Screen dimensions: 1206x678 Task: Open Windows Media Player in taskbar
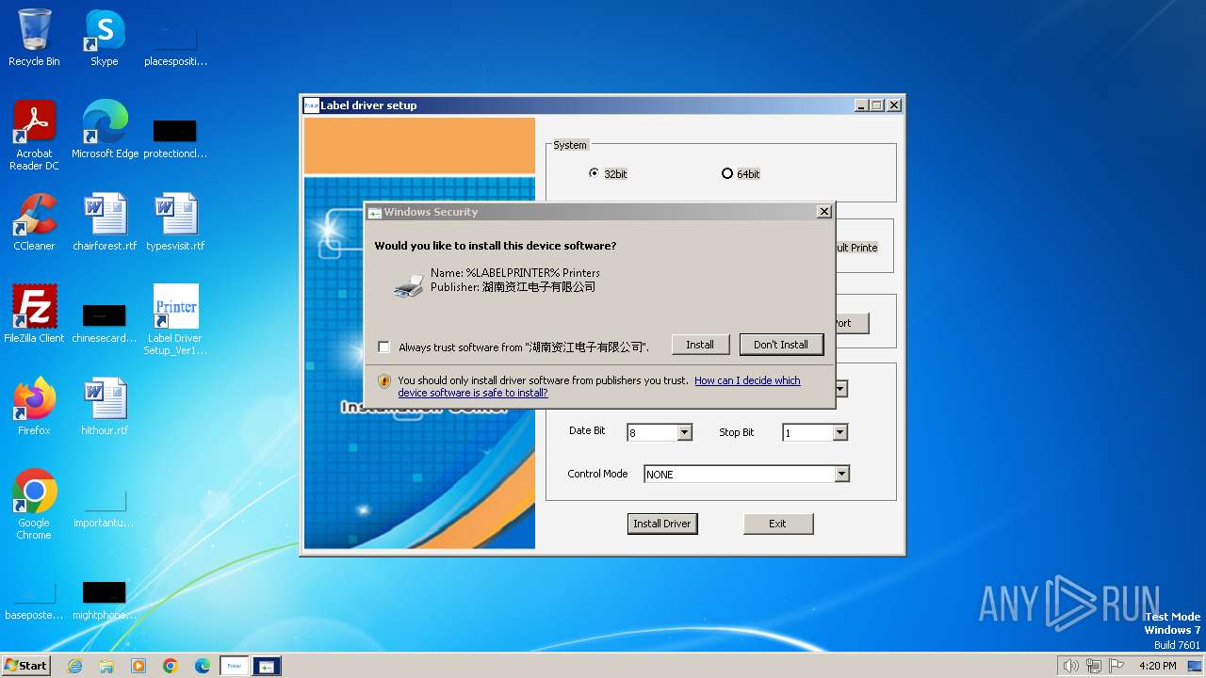139,666
